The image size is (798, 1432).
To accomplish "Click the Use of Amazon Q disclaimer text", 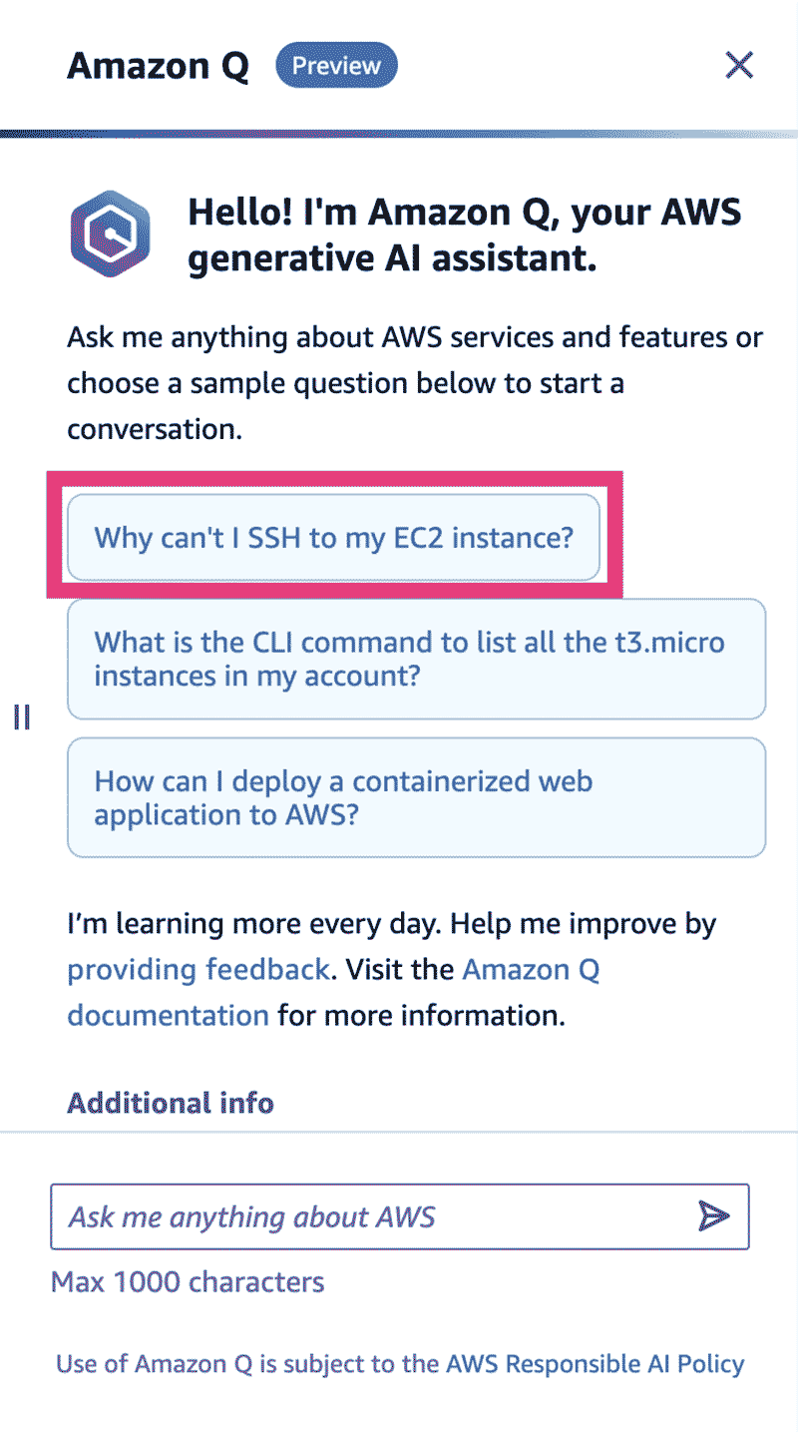I will pyautogui.click(x=400, y=1363).
